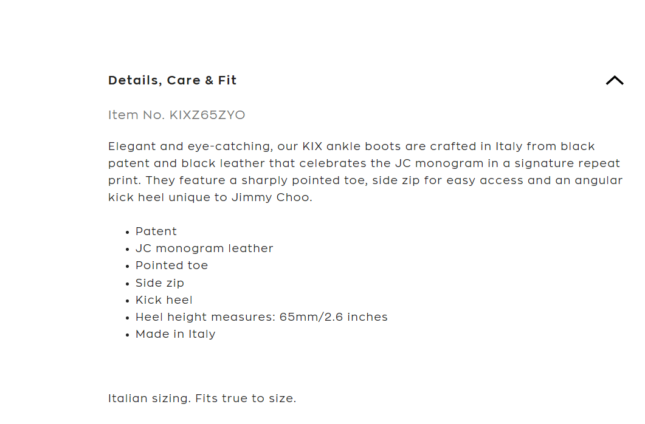Click the Pointed toe bullet item

171,265
